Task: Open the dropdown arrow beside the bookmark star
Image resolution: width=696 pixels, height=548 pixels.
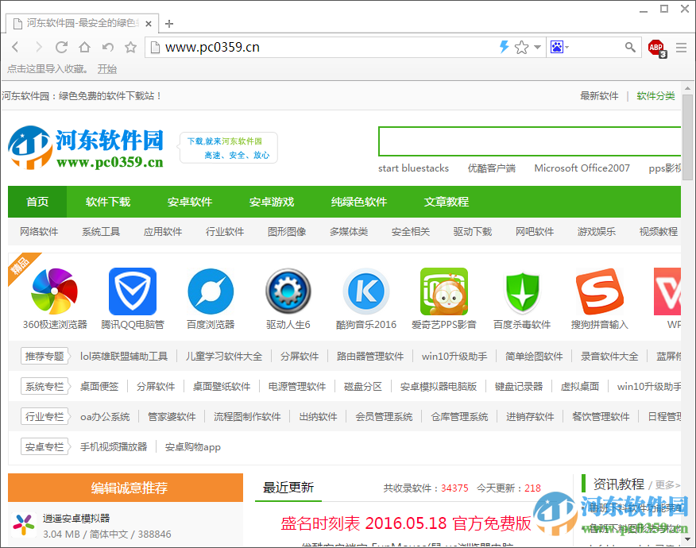Action: (x=536, y=47)
